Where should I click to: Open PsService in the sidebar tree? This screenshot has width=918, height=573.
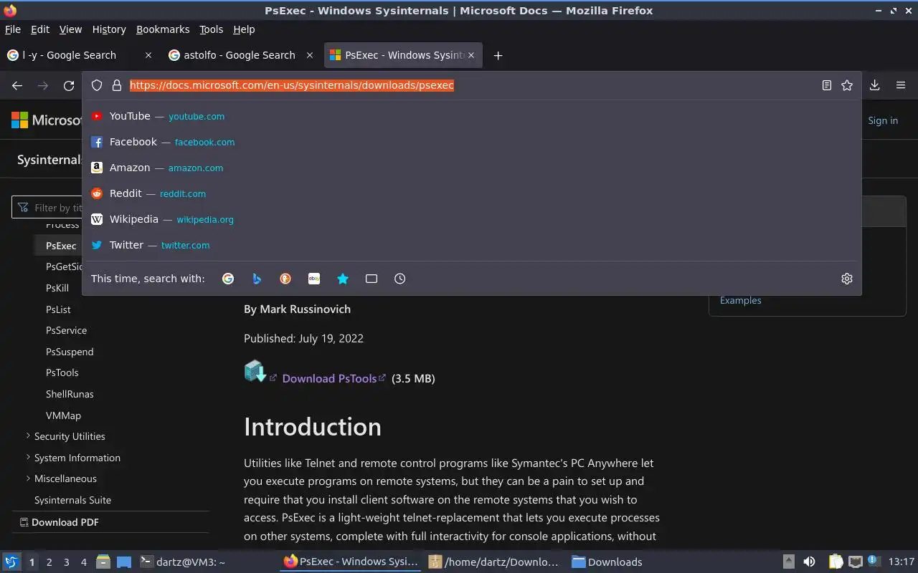coord(66,330)
